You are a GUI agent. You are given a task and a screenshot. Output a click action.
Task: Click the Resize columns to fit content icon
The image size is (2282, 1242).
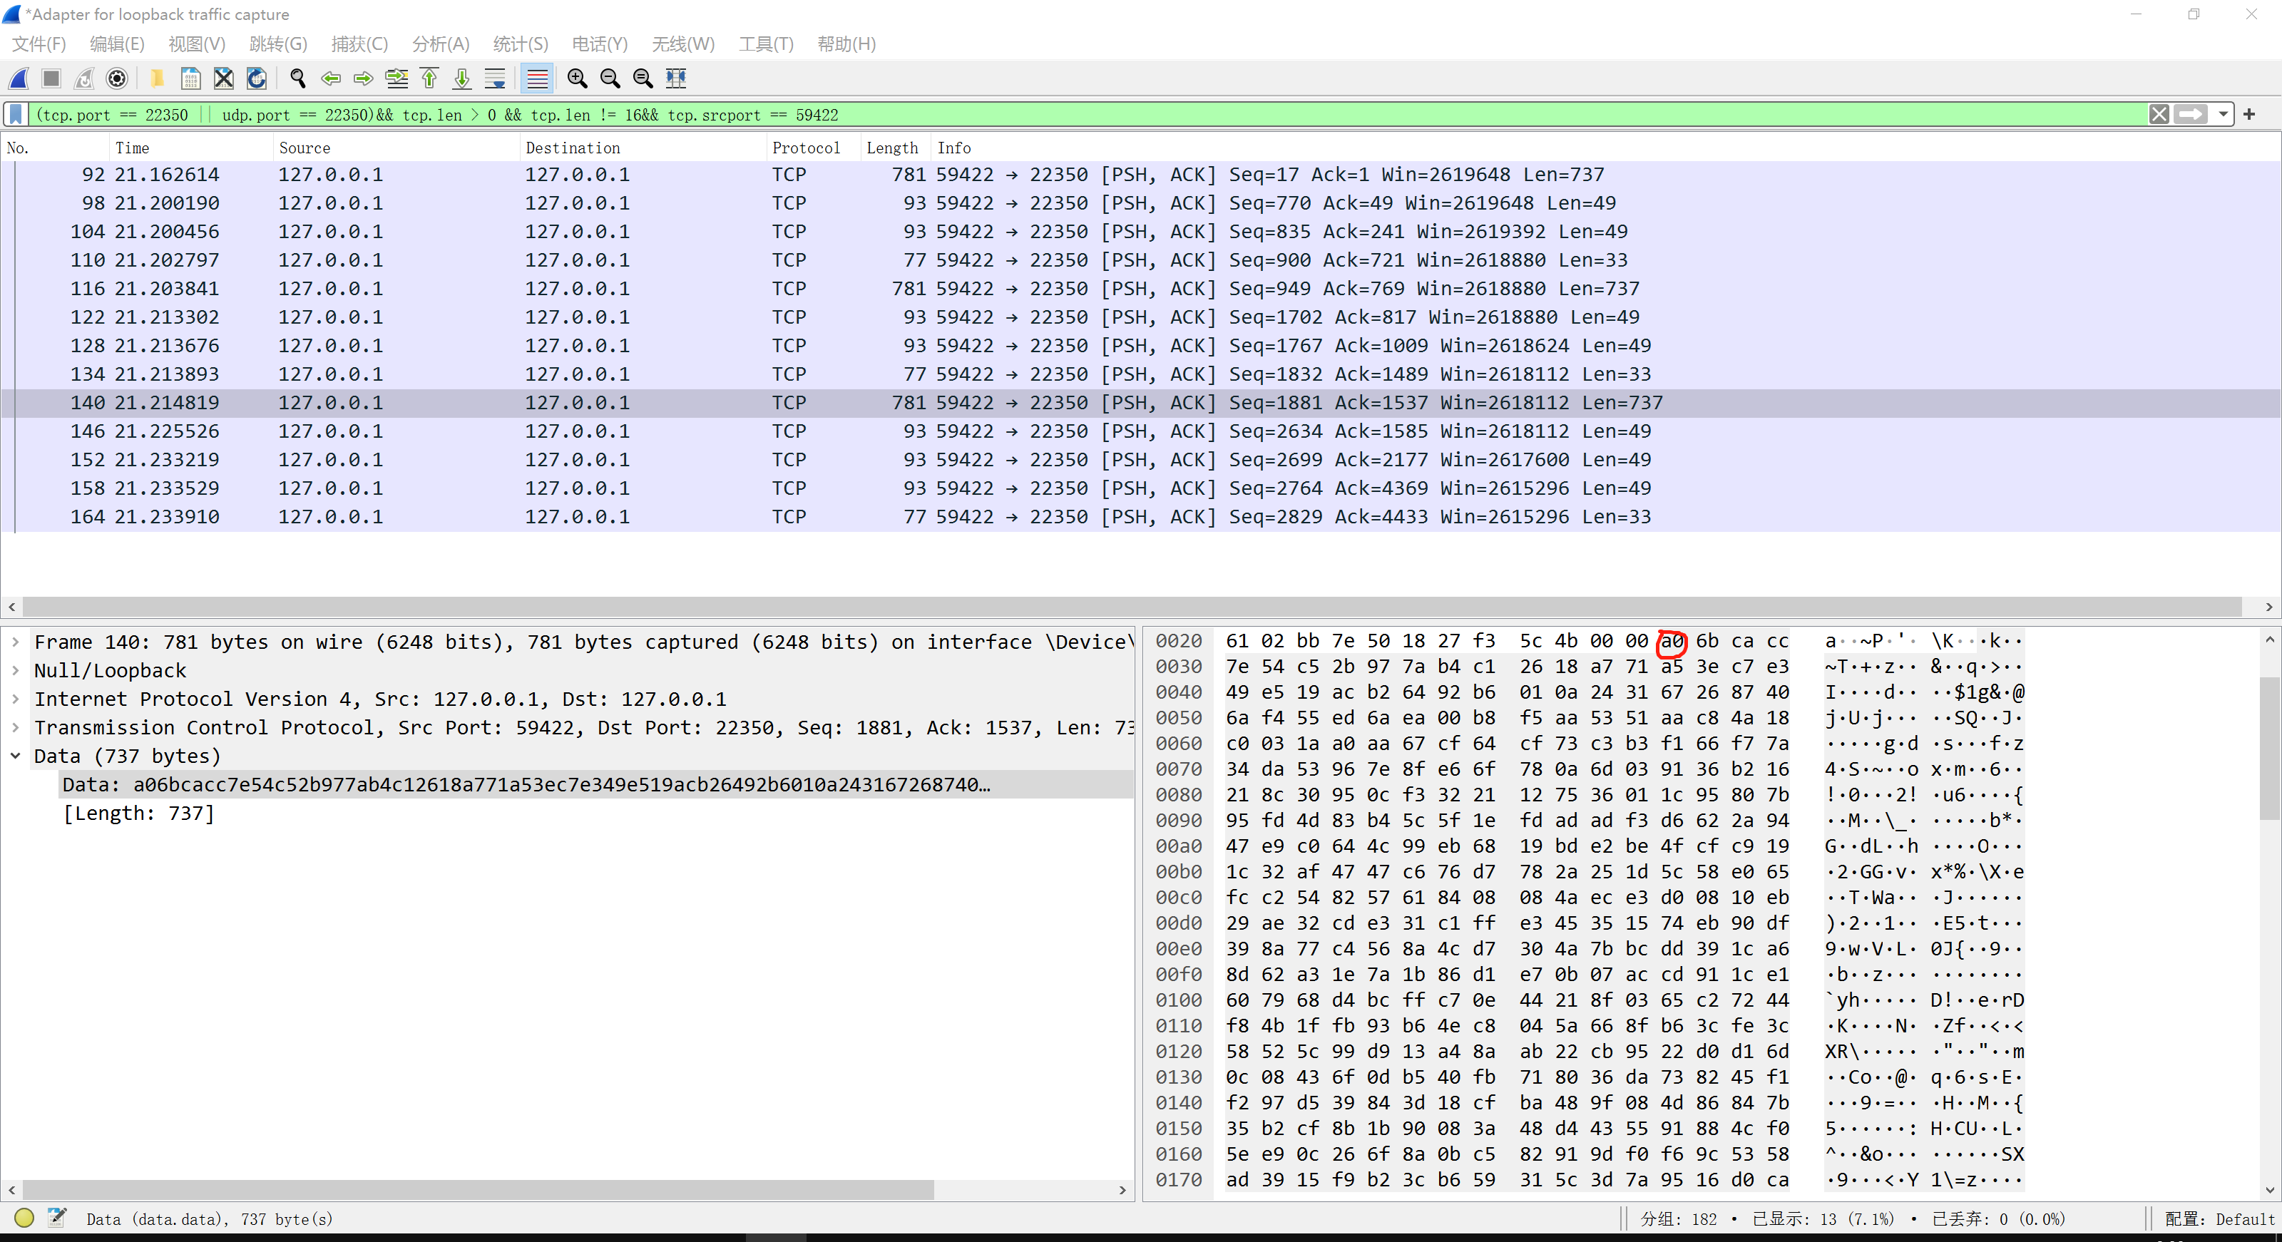click(676, 79)
